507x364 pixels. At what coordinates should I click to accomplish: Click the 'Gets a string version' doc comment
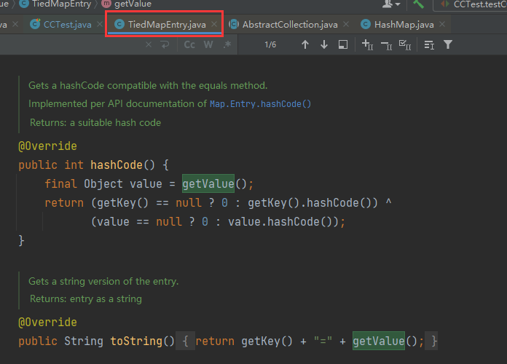click(103, 281)
